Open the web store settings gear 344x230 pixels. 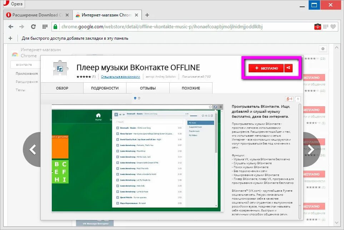323,49
